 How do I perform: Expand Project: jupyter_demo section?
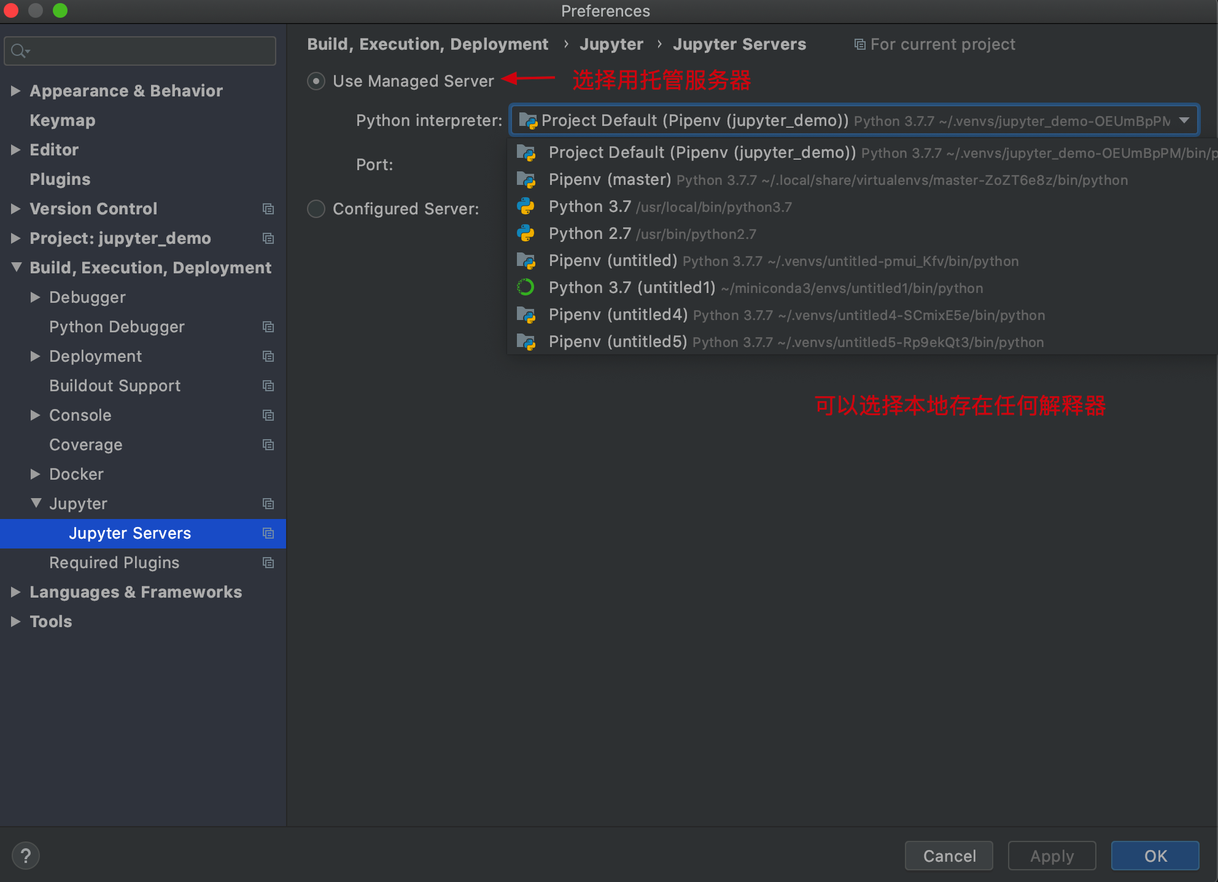[16, 238]
